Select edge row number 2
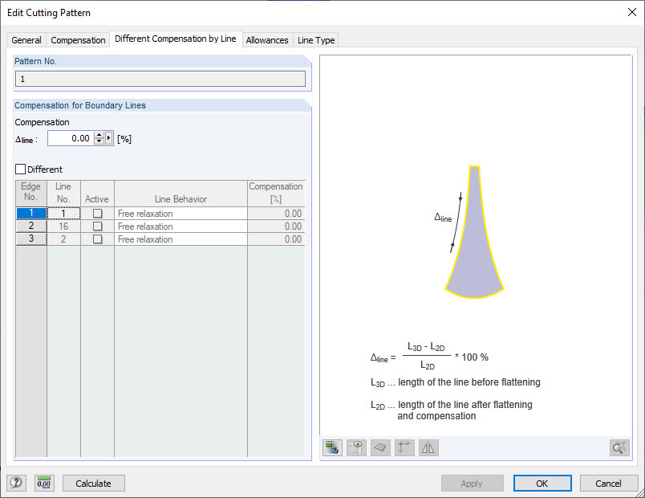645x498 pixels. (x=31, y=226)
